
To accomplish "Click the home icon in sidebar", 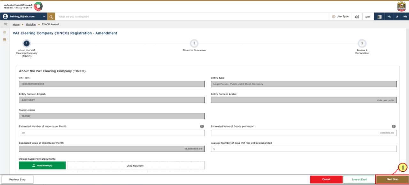I will click(x=4, y=32).
